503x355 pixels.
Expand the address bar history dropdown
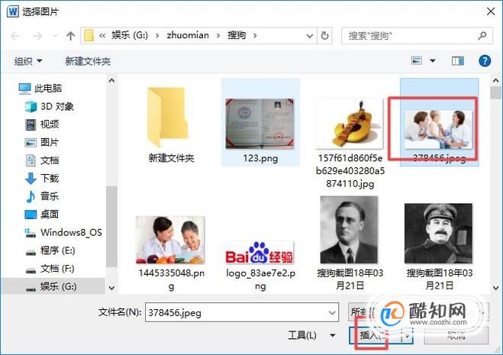310,36
